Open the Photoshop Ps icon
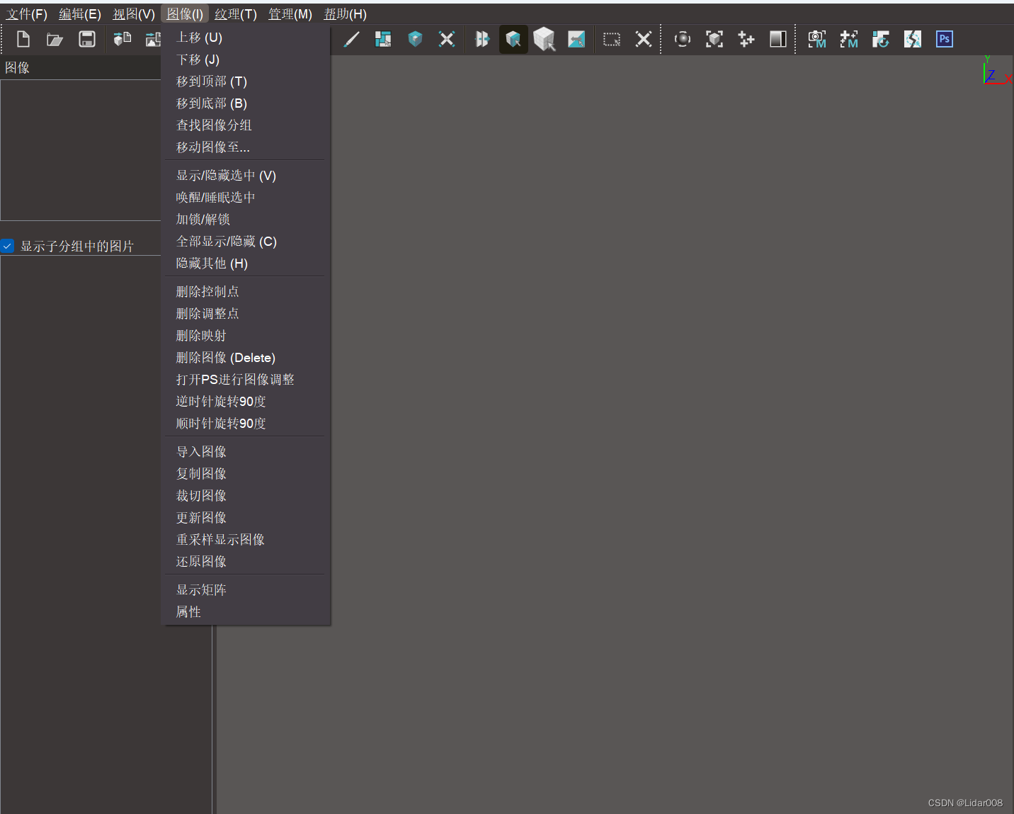Image resolution: width=1014 pixels, height=814 pixels. point(945,39)
